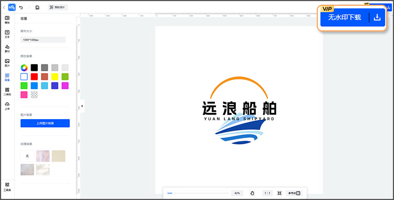Choose the dark gray background swatch

point(45,68)
